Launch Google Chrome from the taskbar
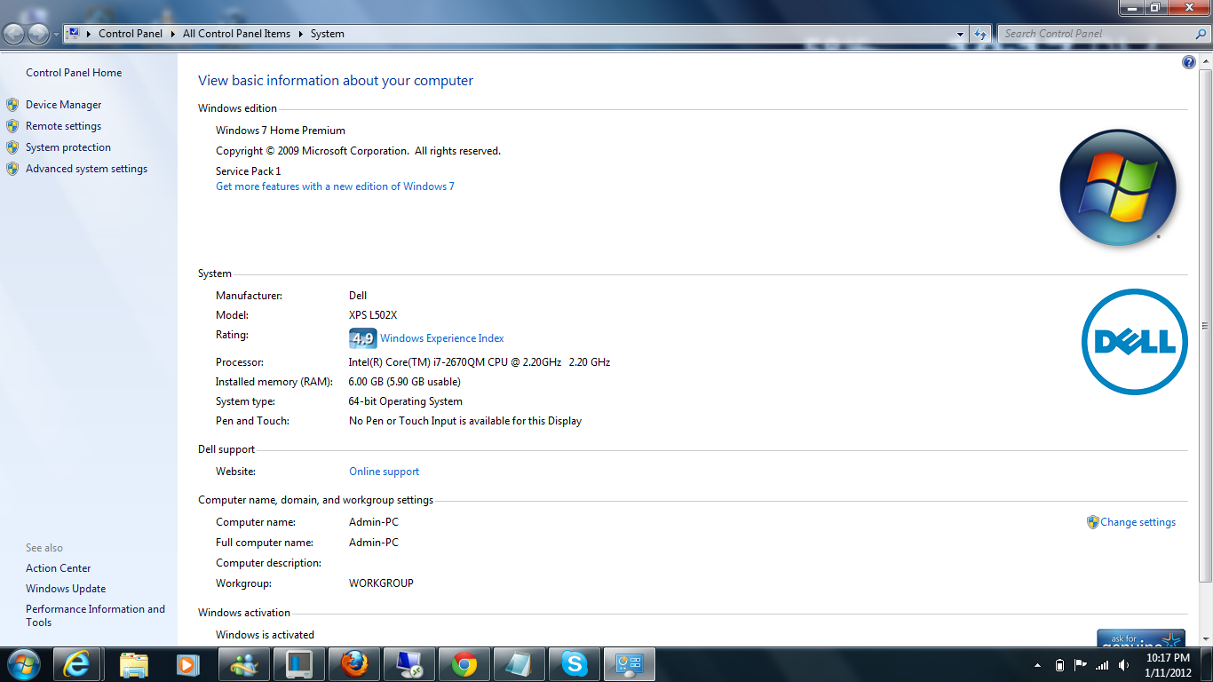Screen dimensions: 1213x682 pos(464,663)
